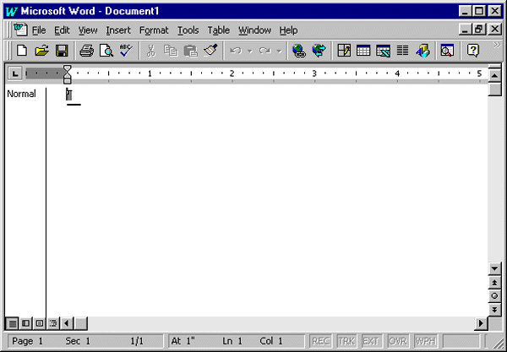Show the Web toolbar globe icon
The height and width of the screenshot is (352, 507).
(319, 51)
